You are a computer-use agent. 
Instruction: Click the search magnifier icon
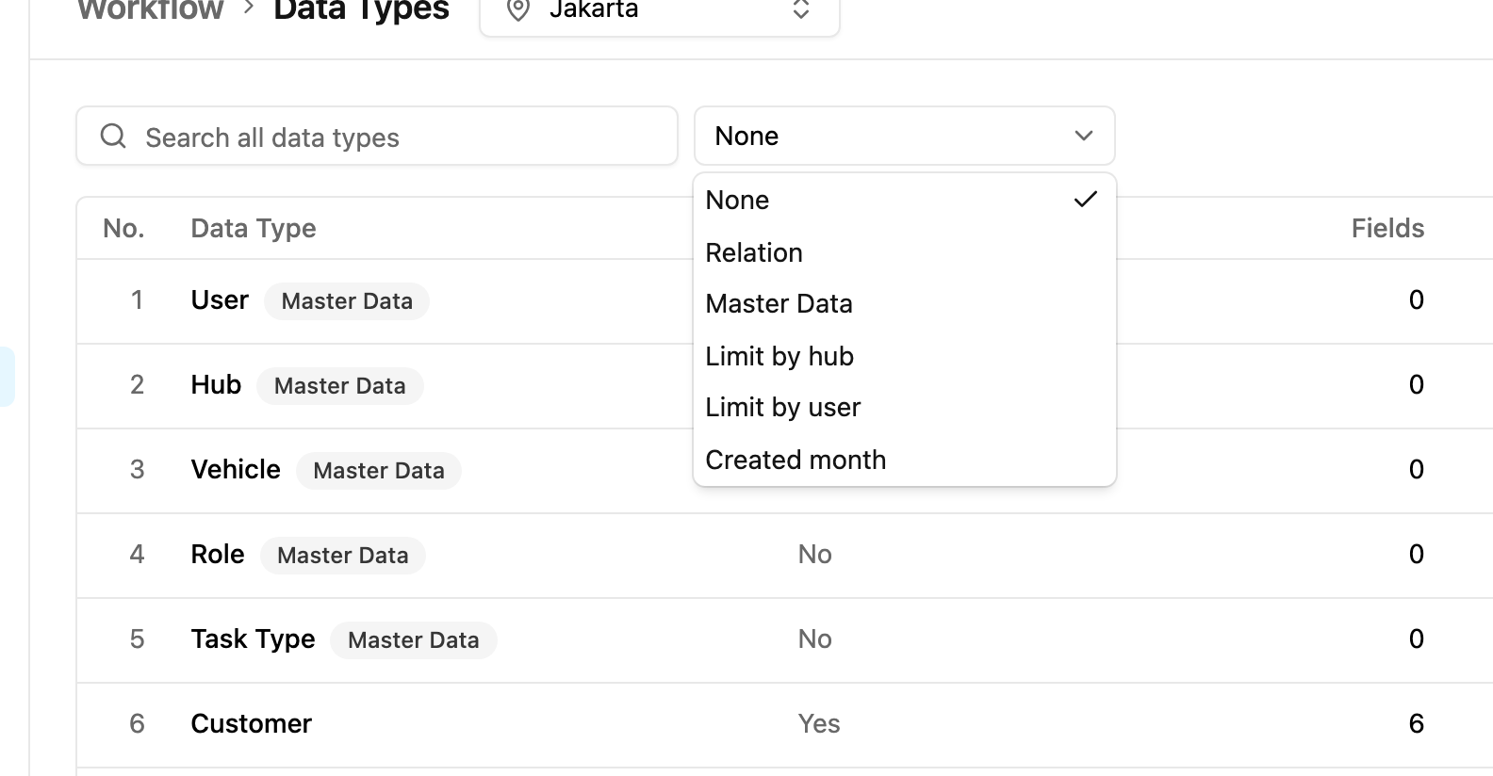click(x=113, y=137)
